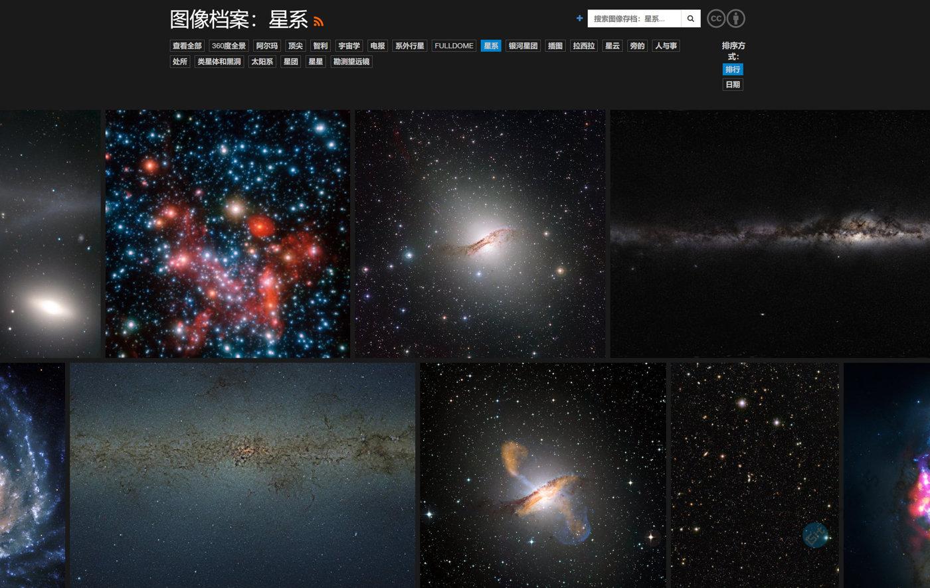Viewport: 930px width, 588px height.
Task: Click the orange RSS feed icon
Action: click(x=318, y=22)
